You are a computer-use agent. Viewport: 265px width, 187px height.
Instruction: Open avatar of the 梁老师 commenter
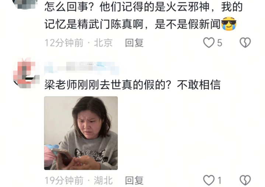point(26,73)
